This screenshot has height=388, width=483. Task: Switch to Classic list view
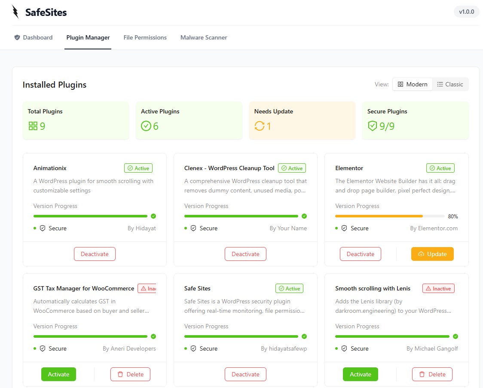(x=450, y=84)
